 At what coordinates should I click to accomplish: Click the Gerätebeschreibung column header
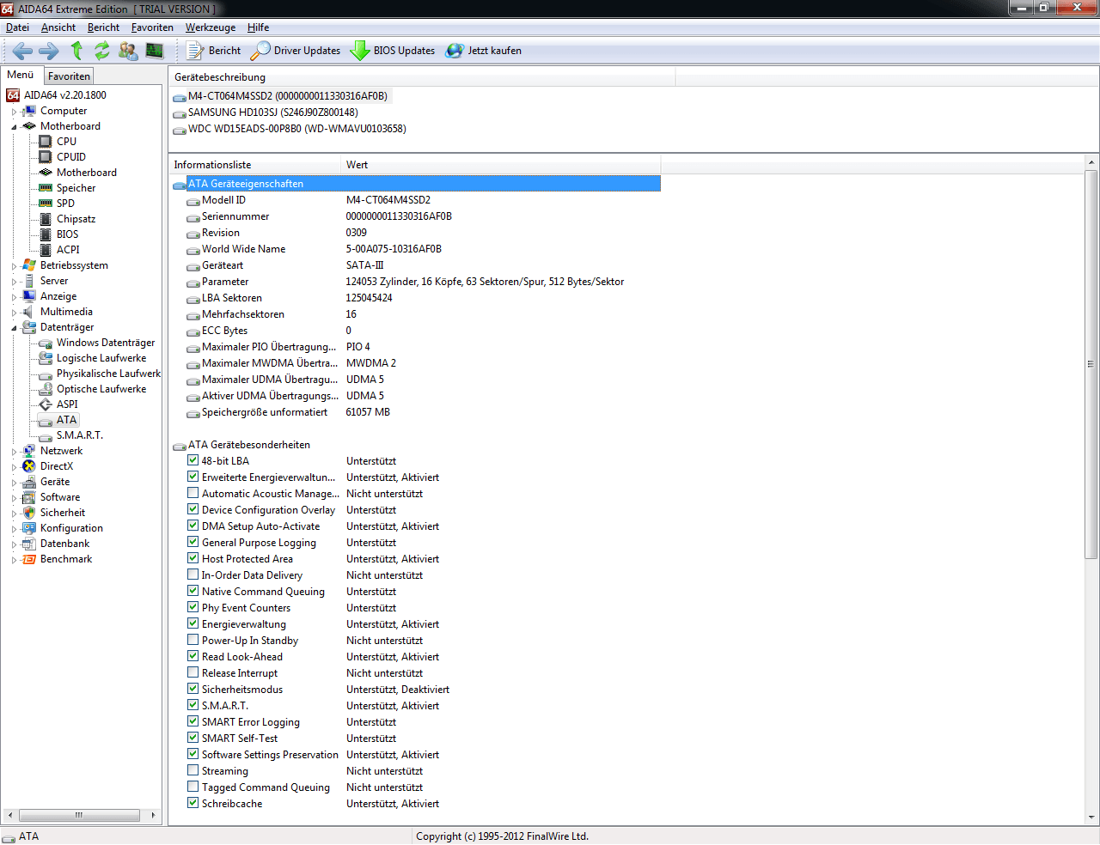pyautogui.click(x=422, y=77)
